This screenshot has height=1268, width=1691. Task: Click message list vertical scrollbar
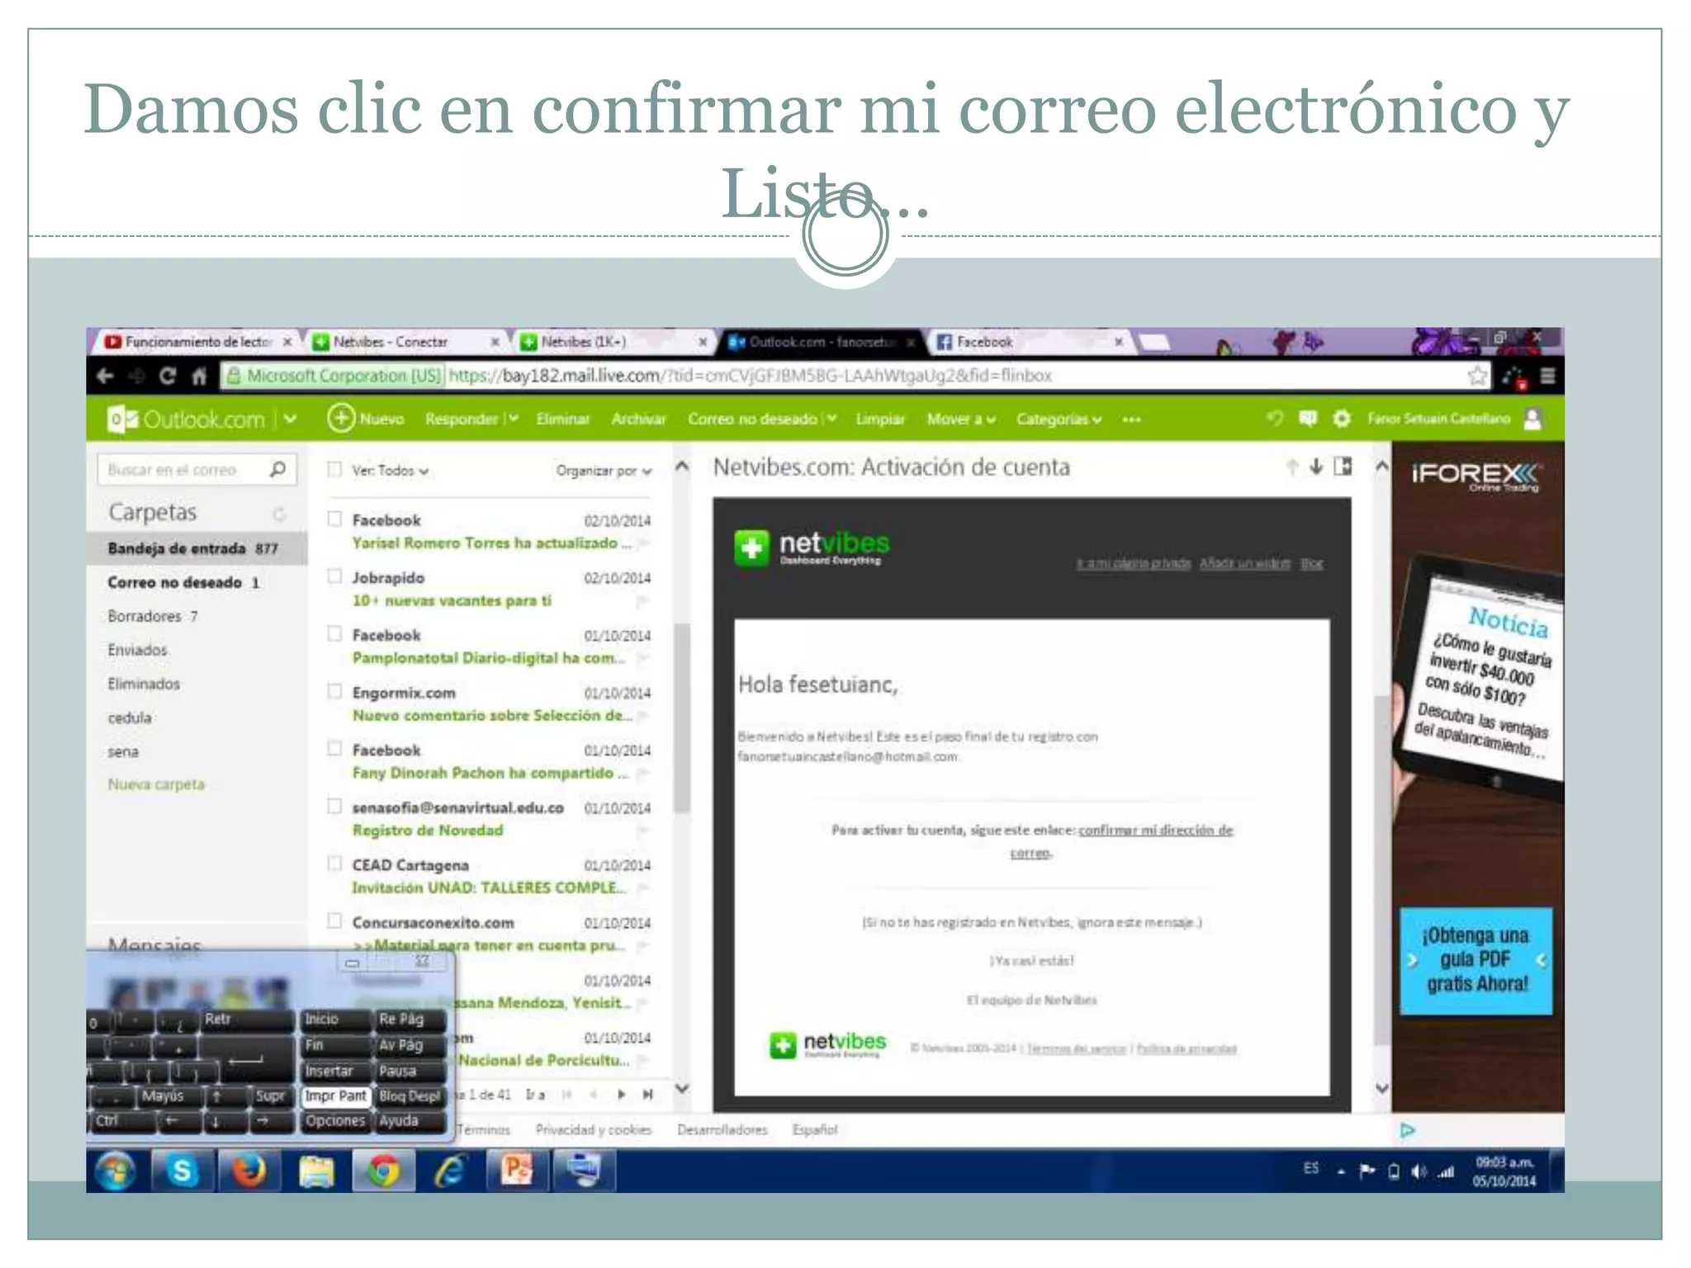(681, 718)
